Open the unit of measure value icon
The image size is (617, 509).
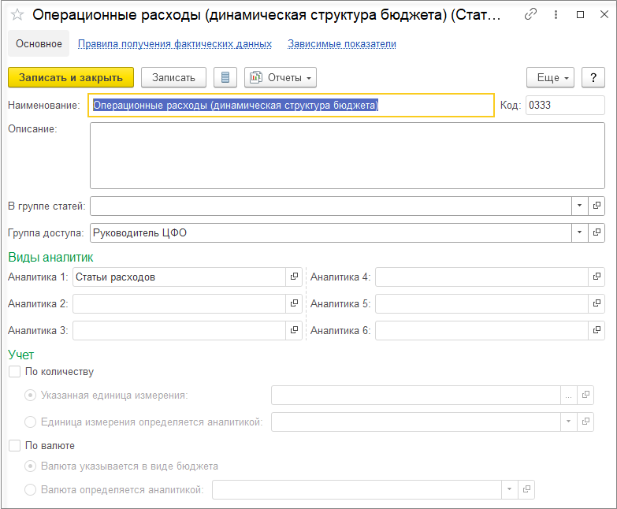pyautogui.click(x=585, y=395)
